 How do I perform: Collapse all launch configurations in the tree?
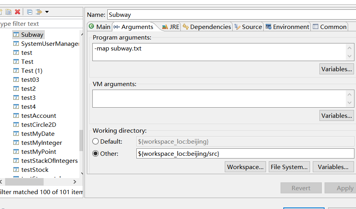[x=29, y=12]
